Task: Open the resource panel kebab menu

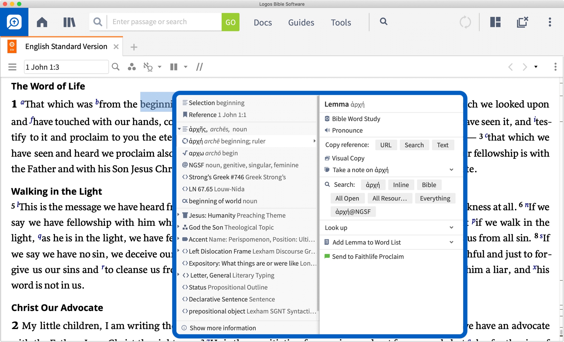Action: pyautogui.click(x=555, y=67)
